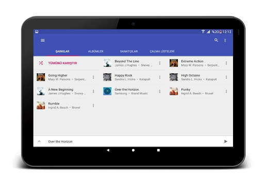The image size is (264, 186).
Task: Select Beyond The Line album thumbnail
Action: click(x=107, y=63)
